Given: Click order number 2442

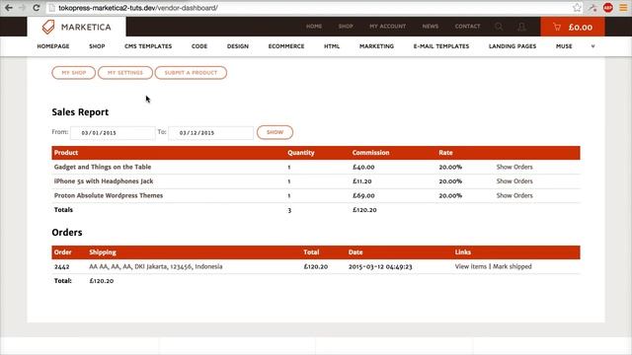Looking at the screenshot, I should pyautogui.click(x=61, y=267).
